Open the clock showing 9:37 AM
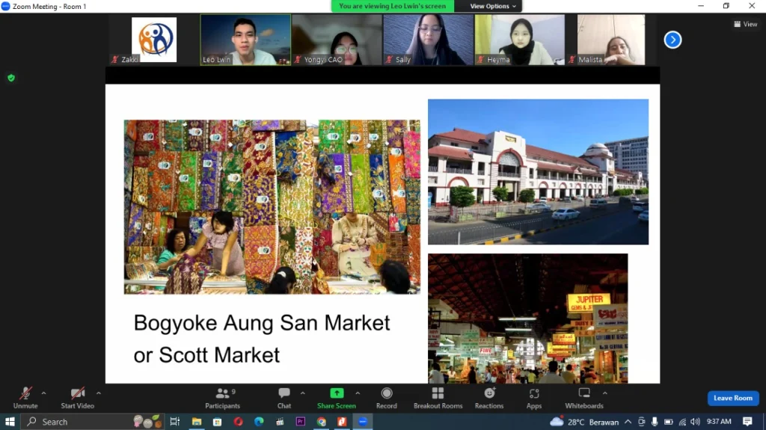The height and width of the screenshot is (430, 766). pos(719,421)
